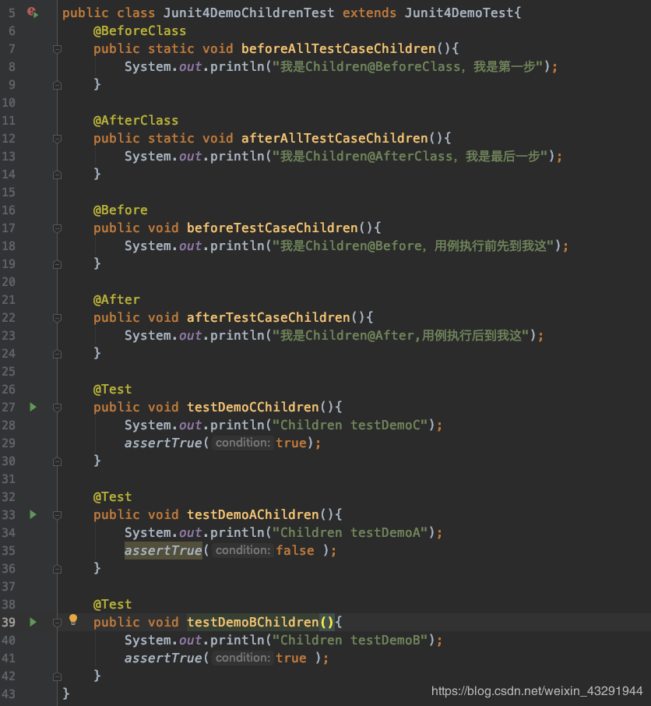Collapse testDemoCChildren method fold marker
This screenshot has height=706, width=651.
point(57,408)
